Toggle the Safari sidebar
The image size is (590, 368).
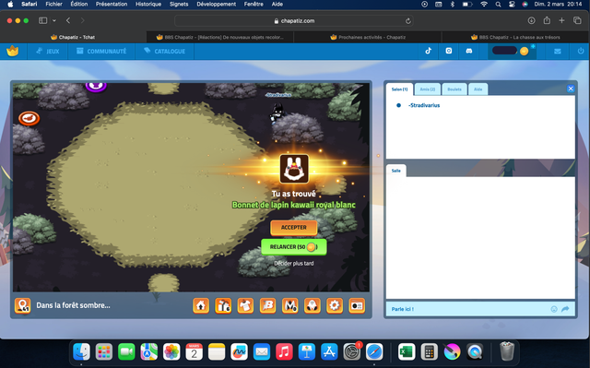coord(43,20)
